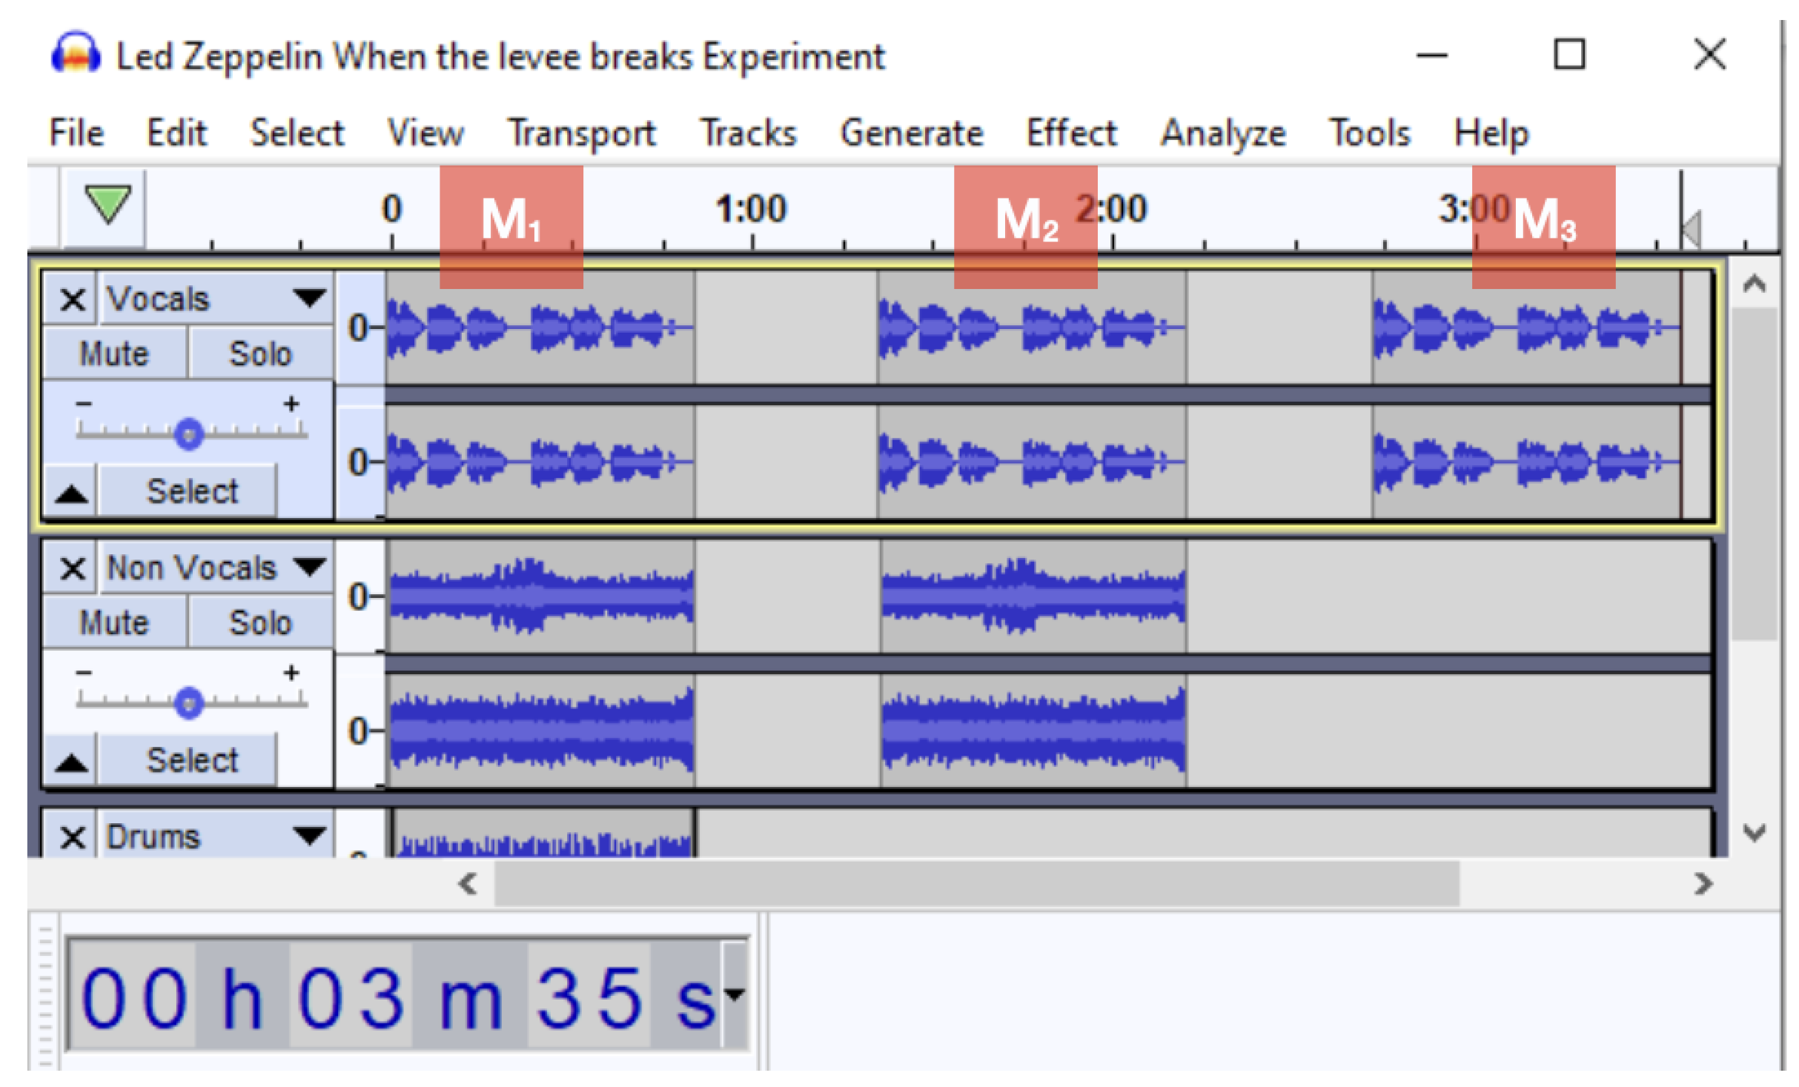Click the horizontal scrollbar left arrow
Viewport: 1799px width, 1087px height.
[468, 883]
